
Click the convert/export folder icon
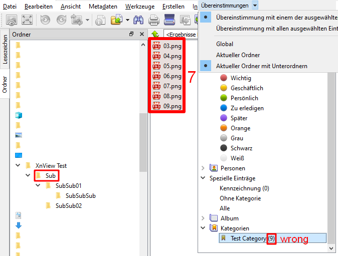click(117, 20)
